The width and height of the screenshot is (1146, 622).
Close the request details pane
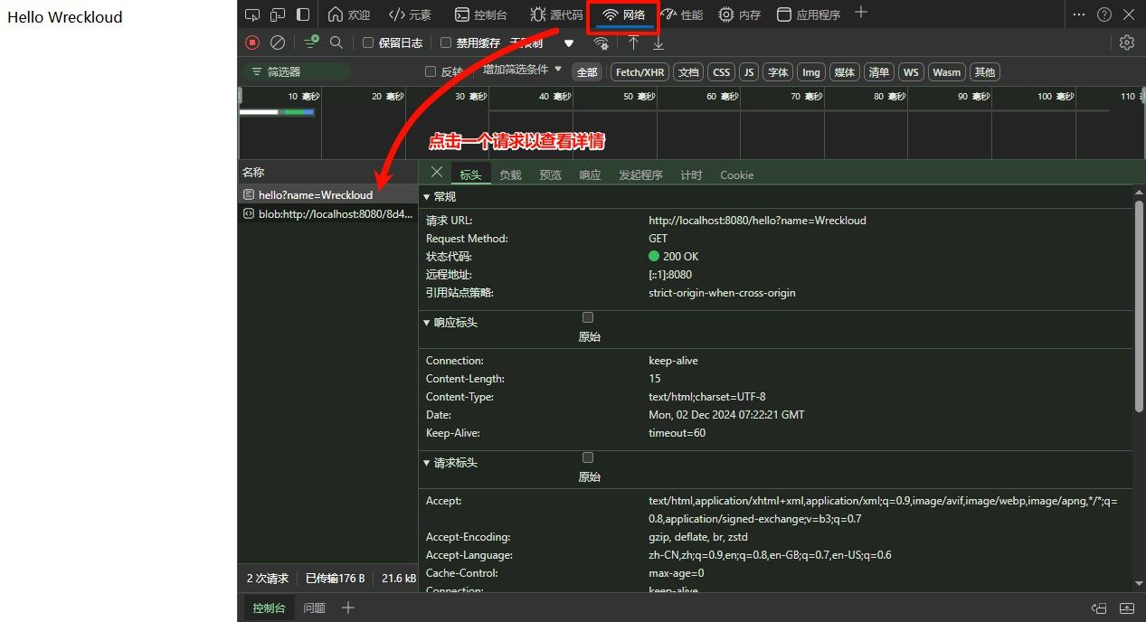tap(437, 173)
